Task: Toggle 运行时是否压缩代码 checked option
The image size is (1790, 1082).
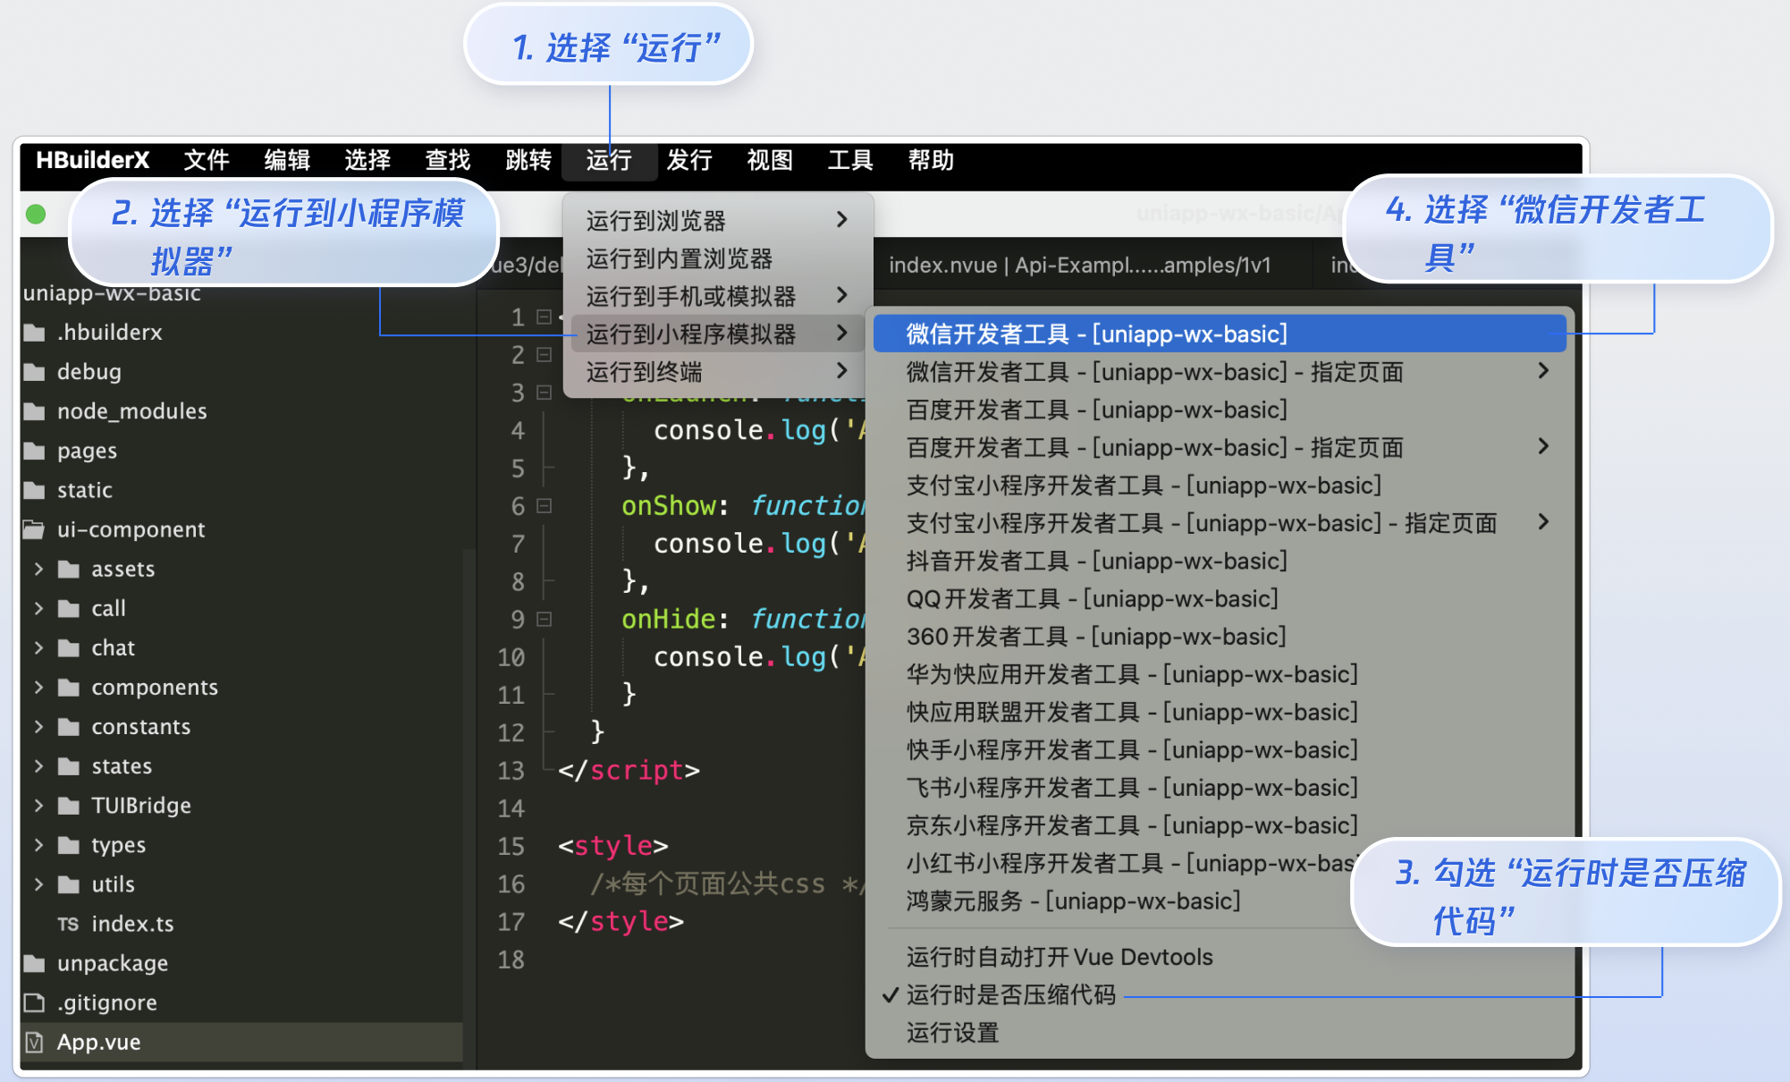Action: click(1010, 994)
